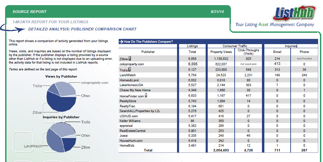This screenshot has width=323, height=162.
Task: Click the Detailed Analysis: Publisher Comparison Chart heading
Action: coord(82,29)
